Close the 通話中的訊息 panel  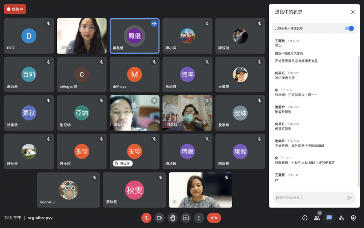coord(353,12)
